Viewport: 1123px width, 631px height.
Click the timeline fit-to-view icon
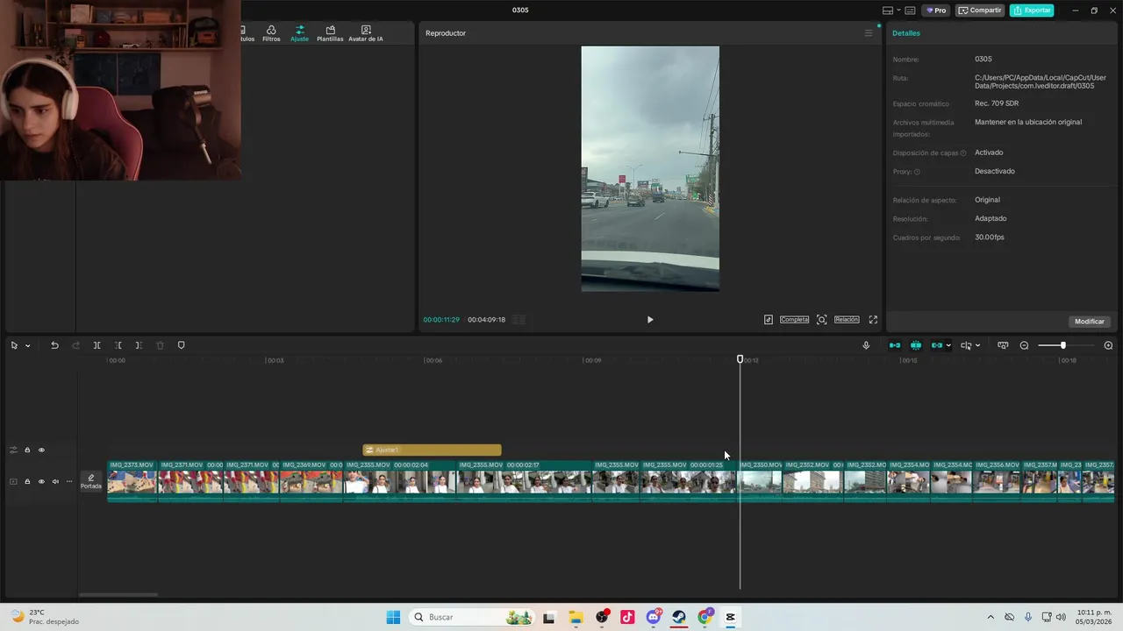(x=1003, y=345)
